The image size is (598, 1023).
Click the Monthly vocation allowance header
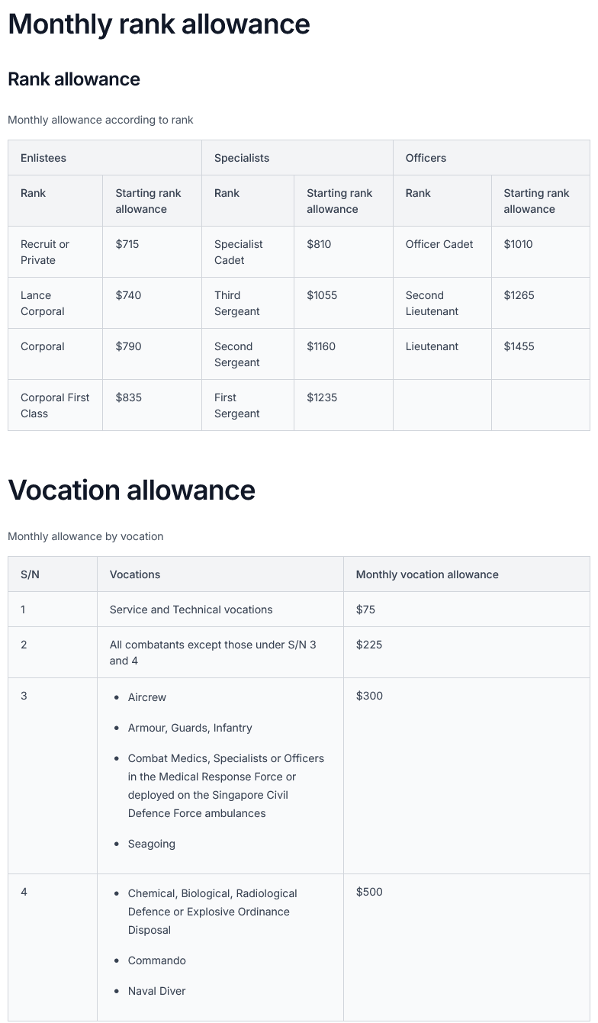point(427,574)
